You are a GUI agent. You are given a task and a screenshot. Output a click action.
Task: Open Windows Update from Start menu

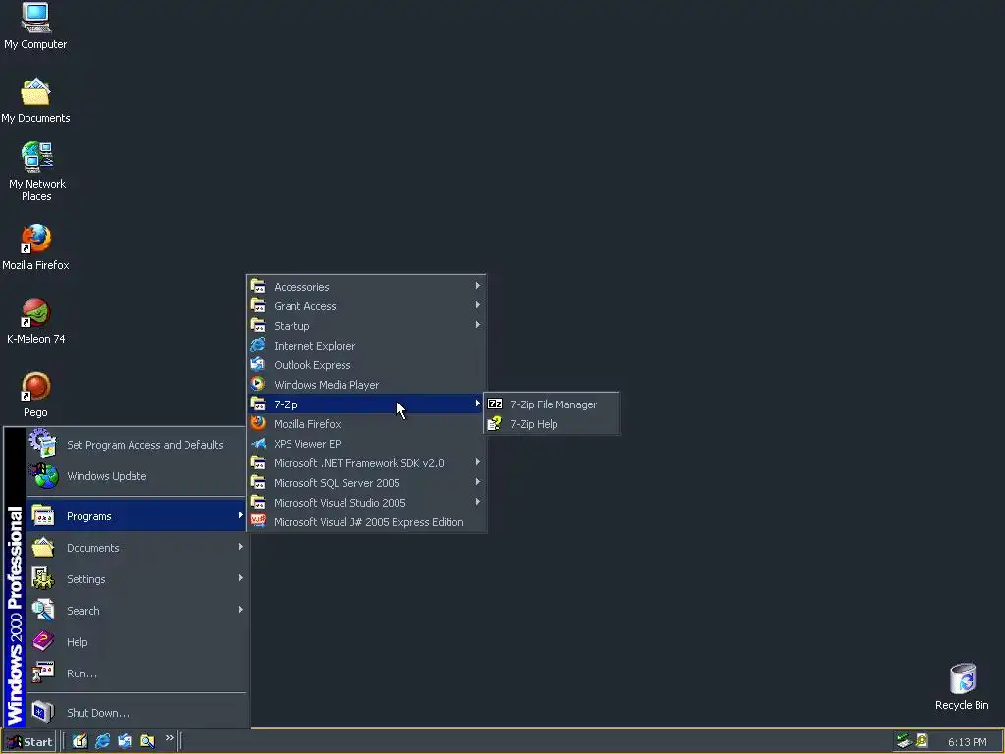136,476
